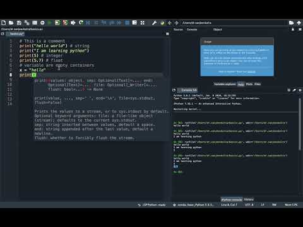Stop debugging with the blue square
Viewport: 303px width, 227px height.
point(127,23)
